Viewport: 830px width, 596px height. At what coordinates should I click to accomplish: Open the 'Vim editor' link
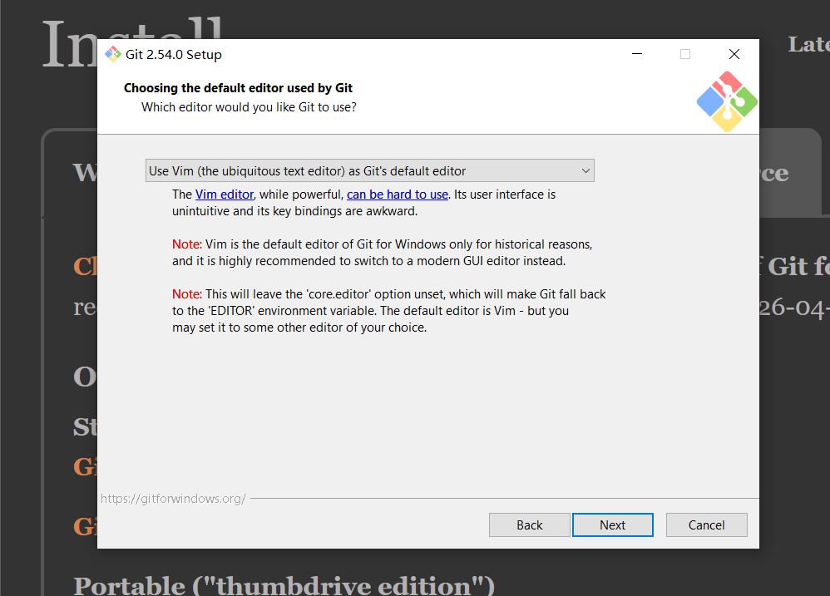coord(225,195)
